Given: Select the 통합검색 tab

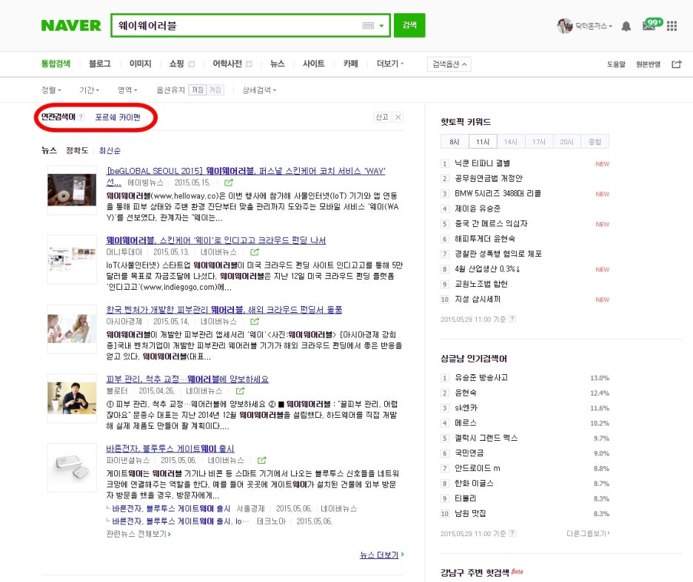Looking at the screenshot, I should coord(56,64).
